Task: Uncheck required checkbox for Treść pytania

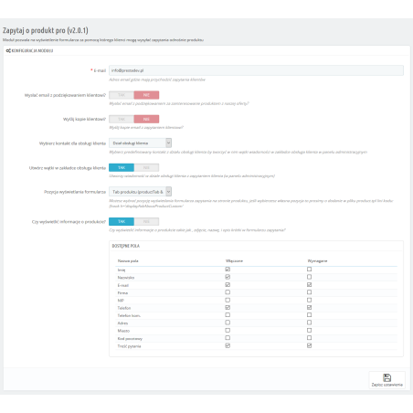Action: click(x=309, y=345)
